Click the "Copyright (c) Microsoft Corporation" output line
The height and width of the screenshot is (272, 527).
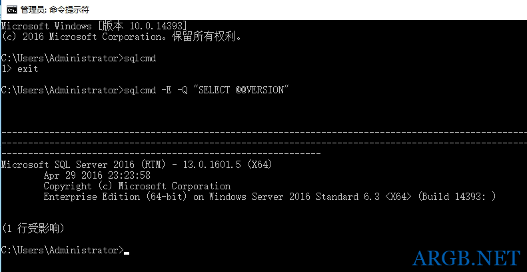(x=137, y=186)
